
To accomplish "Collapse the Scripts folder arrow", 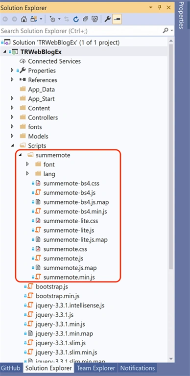I will 12,145.
